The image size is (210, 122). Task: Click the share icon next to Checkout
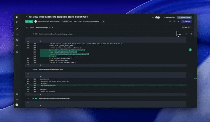(x=178, y=21)
